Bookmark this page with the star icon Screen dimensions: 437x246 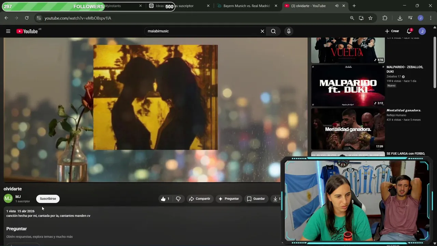[x=370, y=18]
